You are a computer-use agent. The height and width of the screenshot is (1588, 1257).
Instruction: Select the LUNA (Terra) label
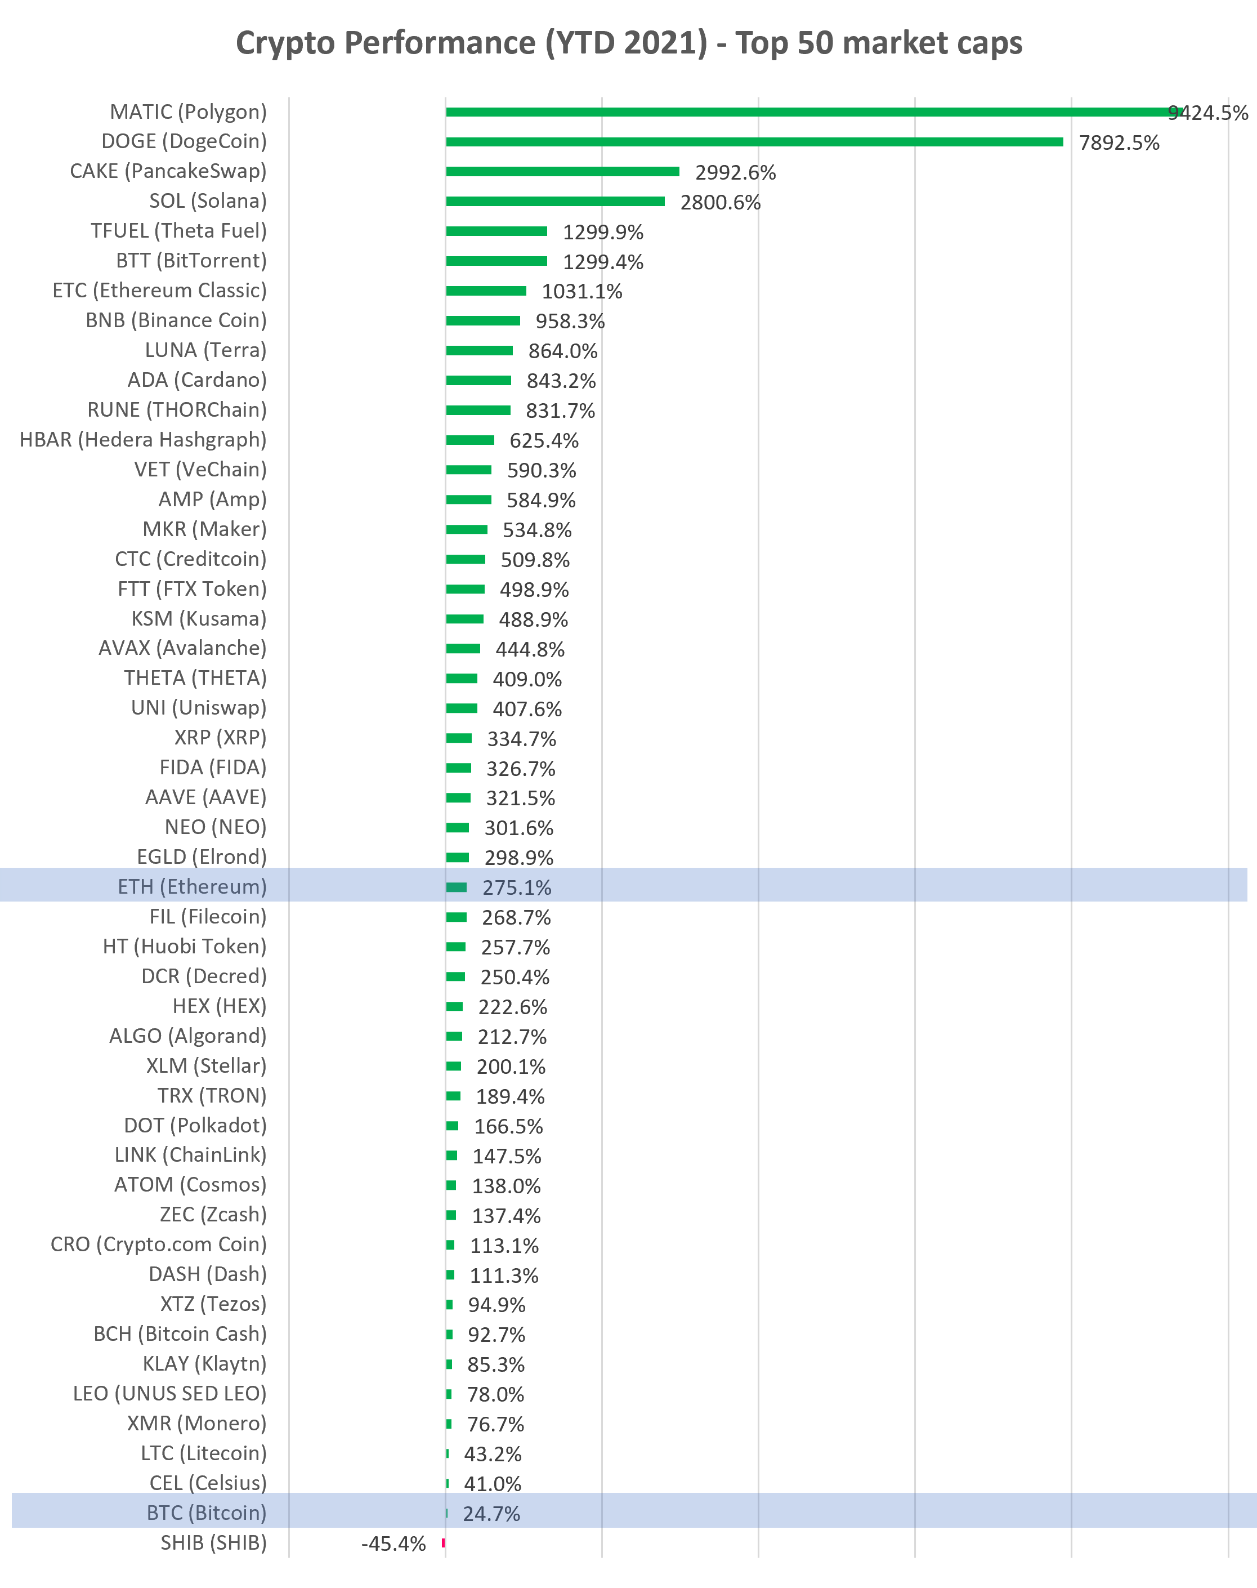[x=206, y=350]
